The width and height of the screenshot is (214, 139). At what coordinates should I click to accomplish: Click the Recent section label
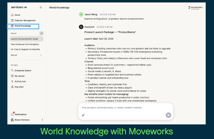14,33
